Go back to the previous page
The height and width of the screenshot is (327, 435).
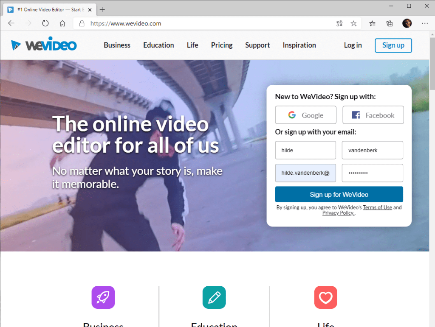point(11,23)
